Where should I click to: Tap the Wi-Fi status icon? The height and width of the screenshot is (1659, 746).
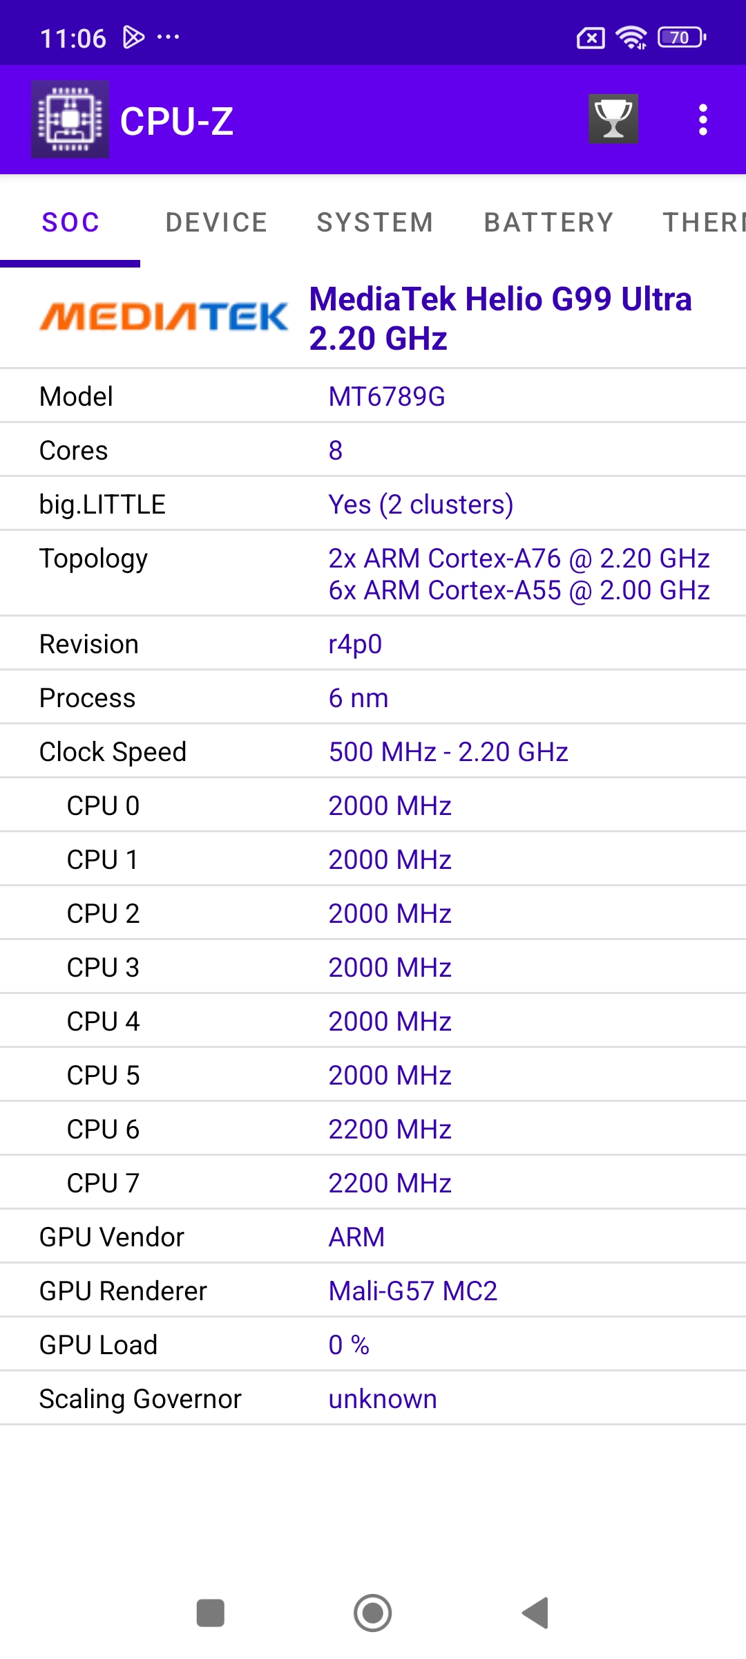tap(631, 37)
